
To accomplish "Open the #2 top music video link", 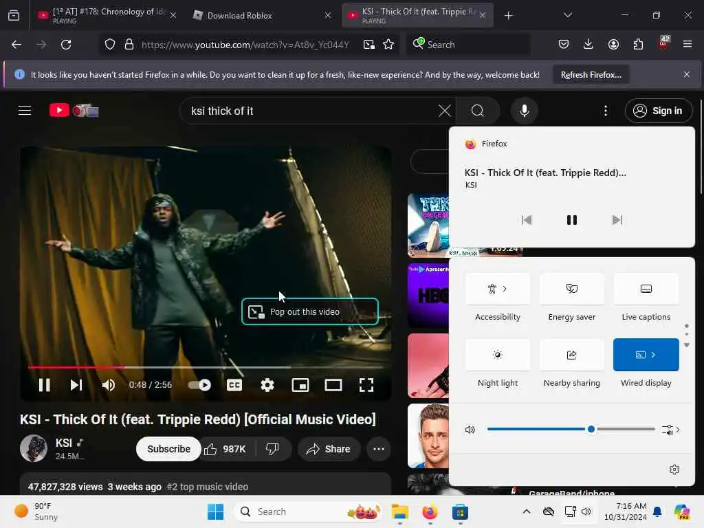I will pyautogui.click(x=208, y=487).
